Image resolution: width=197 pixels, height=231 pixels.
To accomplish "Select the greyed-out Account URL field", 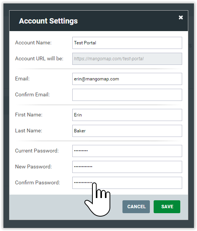I will (x=127, y=59).
